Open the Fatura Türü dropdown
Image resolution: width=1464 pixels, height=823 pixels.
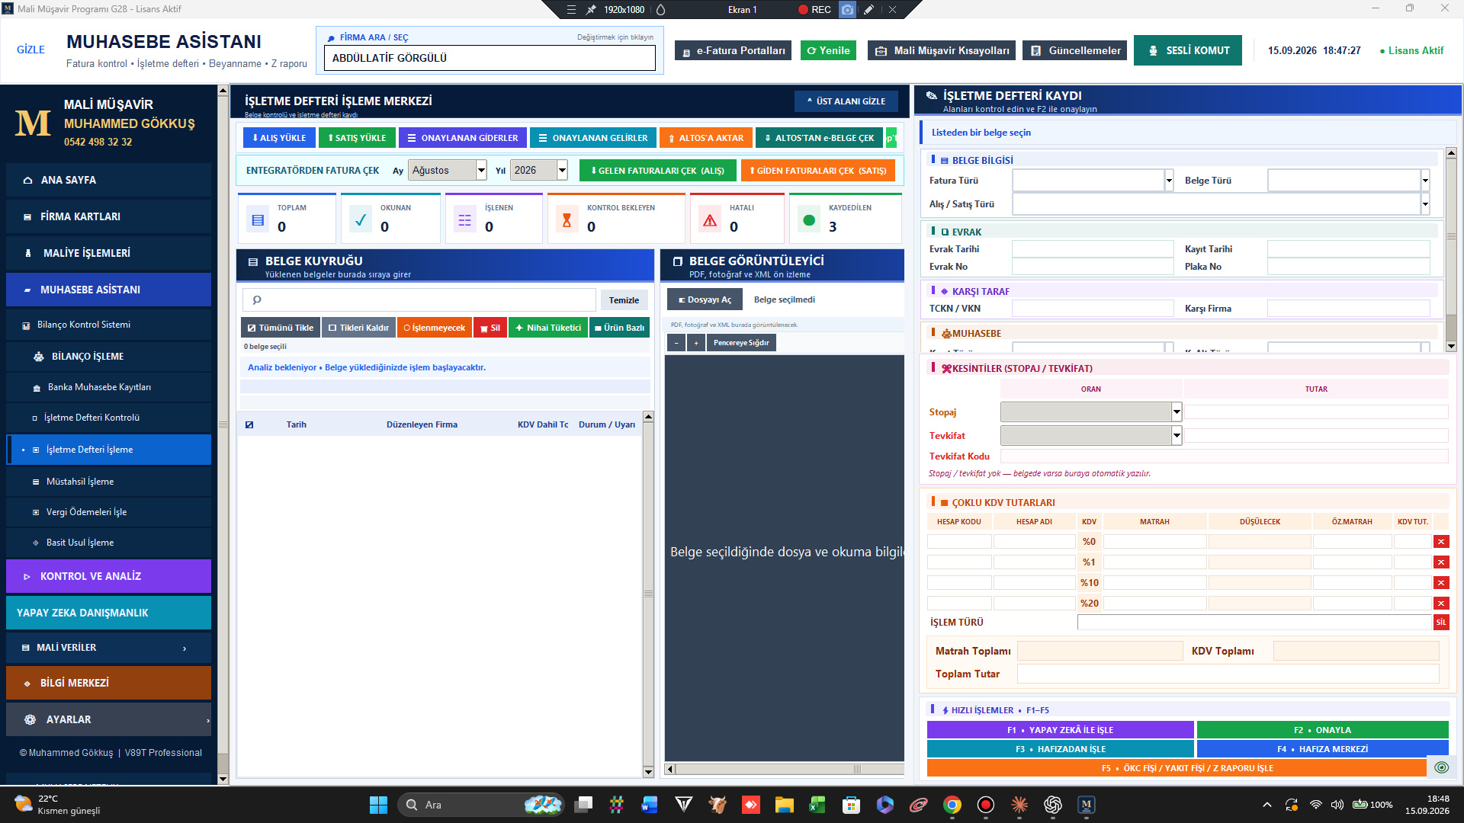coord(1092,181)
